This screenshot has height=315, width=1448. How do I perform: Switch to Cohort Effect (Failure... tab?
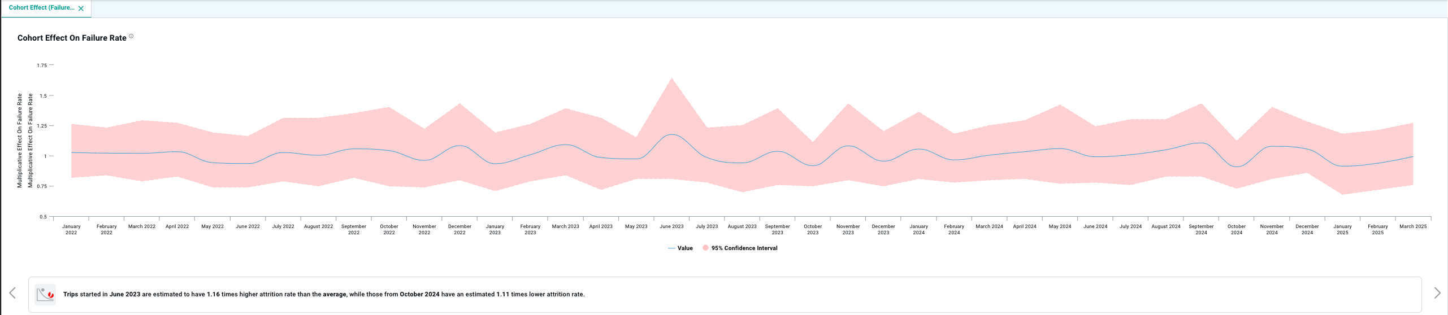pyautogui.click(x=41, y=8)
